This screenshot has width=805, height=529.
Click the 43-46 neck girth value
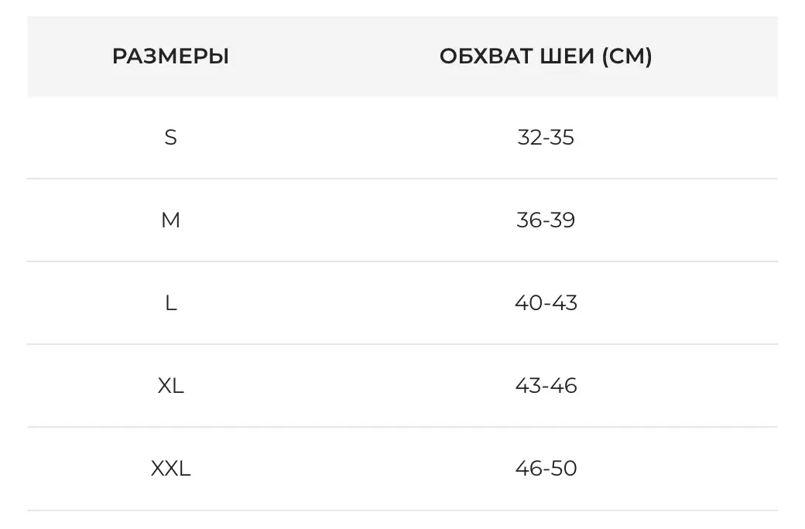pyautogui.click(x=546, y=385)
